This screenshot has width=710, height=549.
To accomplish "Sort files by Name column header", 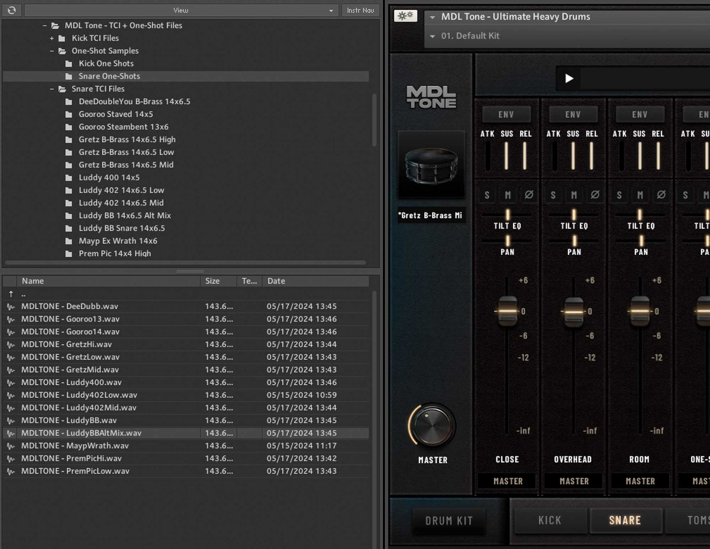I will point(109,281).
